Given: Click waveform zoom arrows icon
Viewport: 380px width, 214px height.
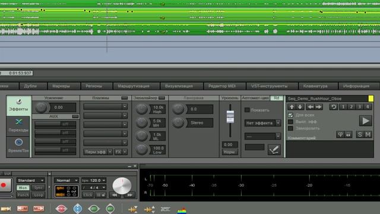Looking at the screenshot, I should (149, 209).
